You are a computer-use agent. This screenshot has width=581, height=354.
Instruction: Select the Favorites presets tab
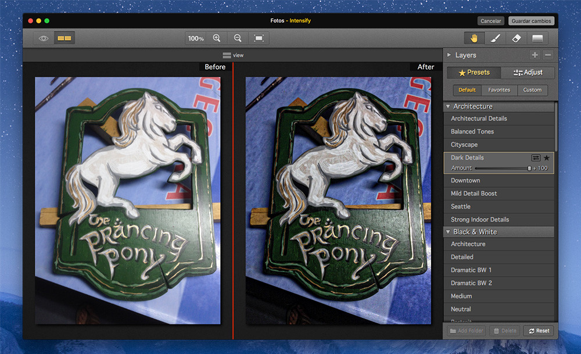[x=499, y=90]
